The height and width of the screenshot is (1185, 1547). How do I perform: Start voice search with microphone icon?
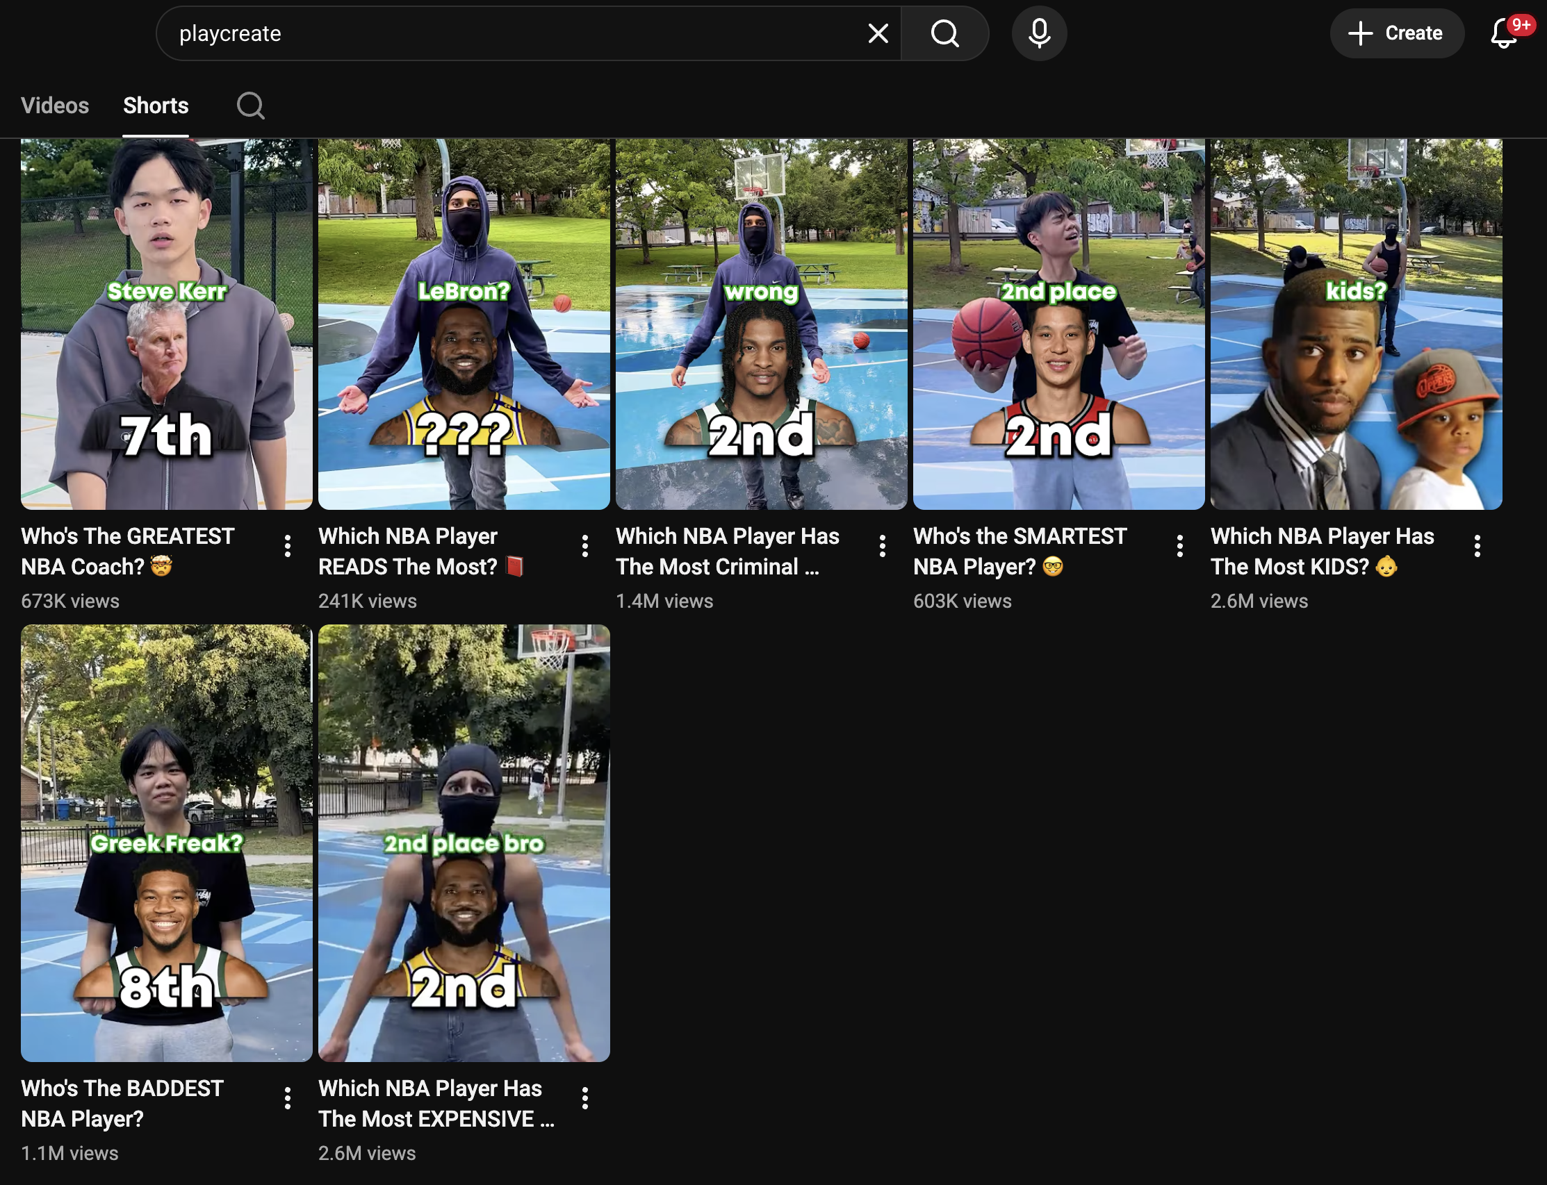(1038, 33)
